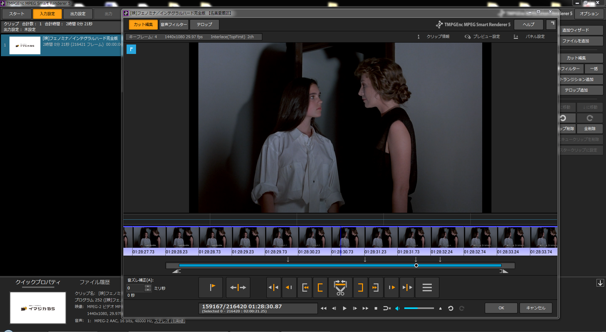Go to selection end point icon
606x332 pixels.
[x=376, y=288]
